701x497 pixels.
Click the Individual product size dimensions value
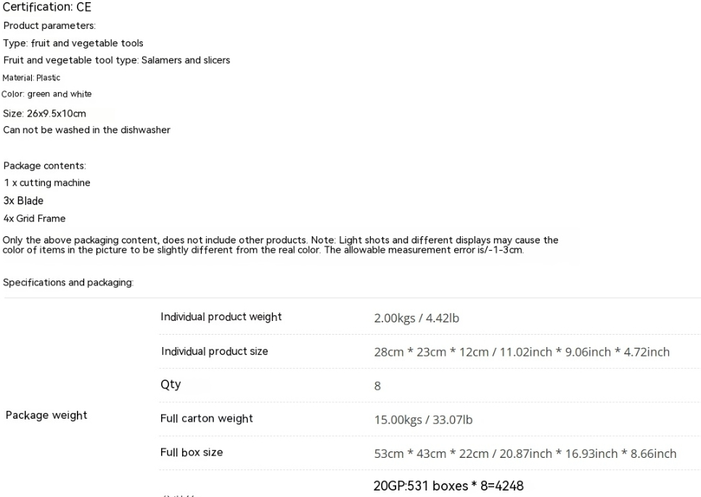click(x=522, y=352)
